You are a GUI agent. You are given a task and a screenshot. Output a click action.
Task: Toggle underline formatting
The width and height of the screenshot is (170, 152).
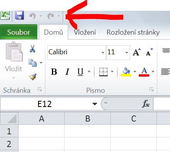[x=80, y=72]
